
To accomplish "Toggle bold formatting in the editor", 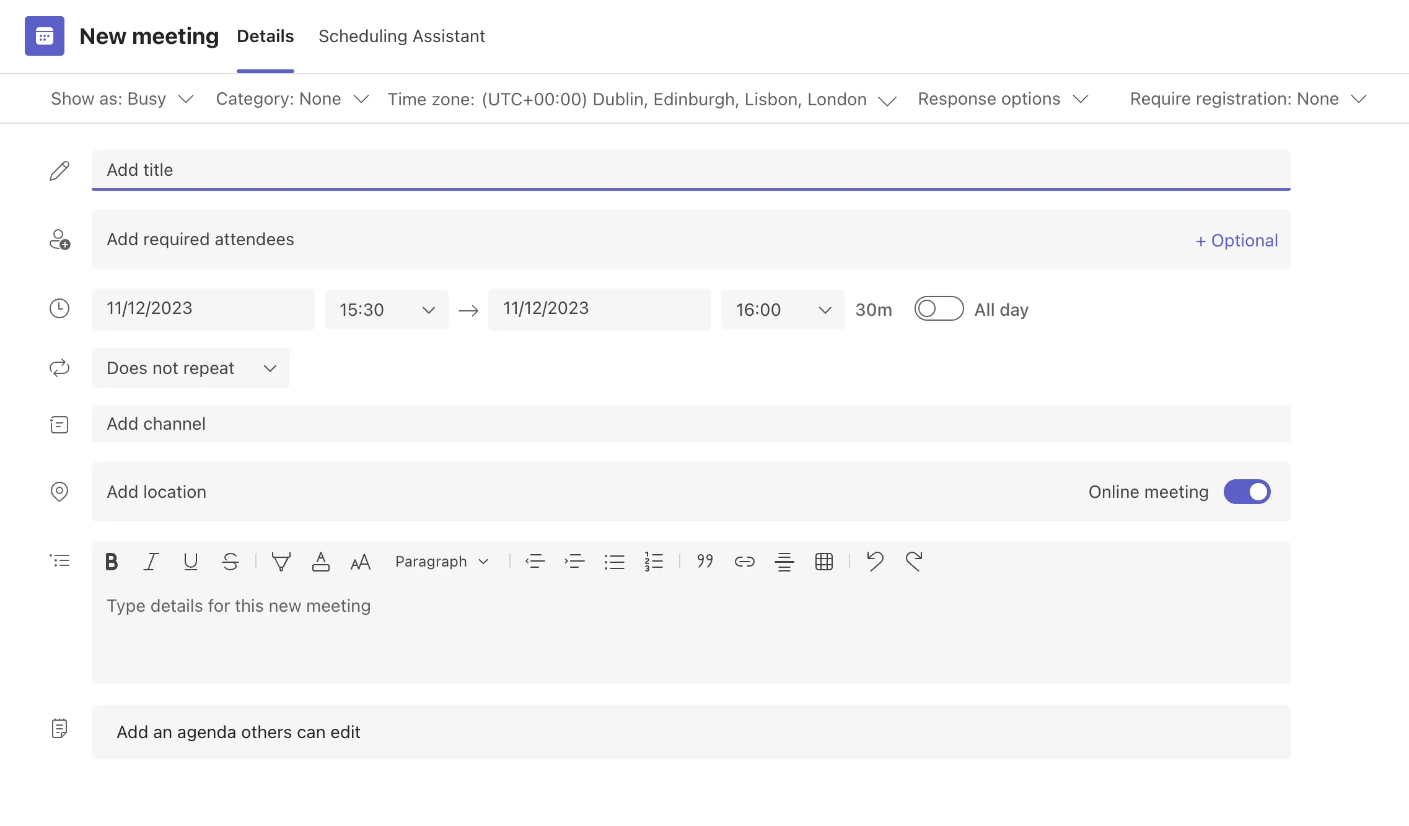I will 112,562.
